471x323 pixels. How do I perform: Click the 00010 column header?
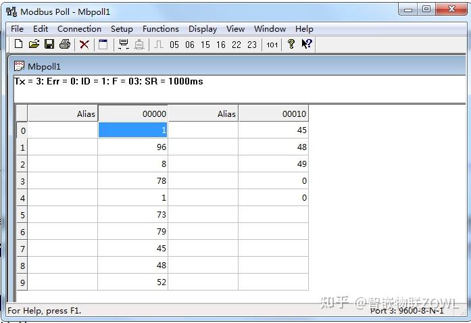[x=274, y=114]
